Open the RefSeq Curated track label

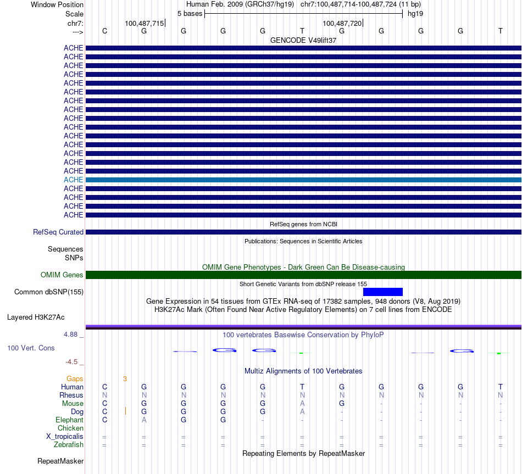58,232
